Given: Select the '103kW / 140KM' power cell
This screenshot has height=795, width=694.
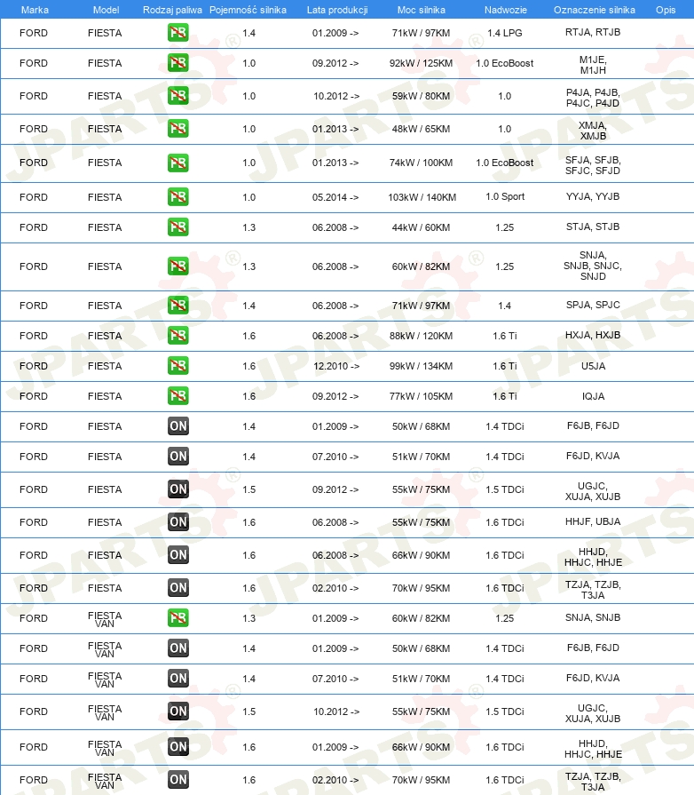Looking at the screenshot, I should pos(422,197).
